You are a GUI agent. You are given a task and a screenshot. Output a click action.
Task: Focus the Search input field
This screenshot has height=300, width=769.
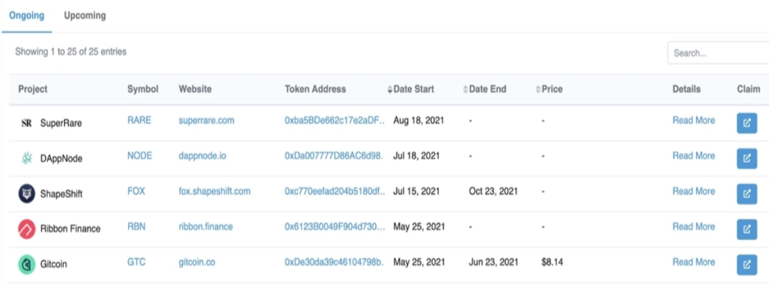[718, 53]
